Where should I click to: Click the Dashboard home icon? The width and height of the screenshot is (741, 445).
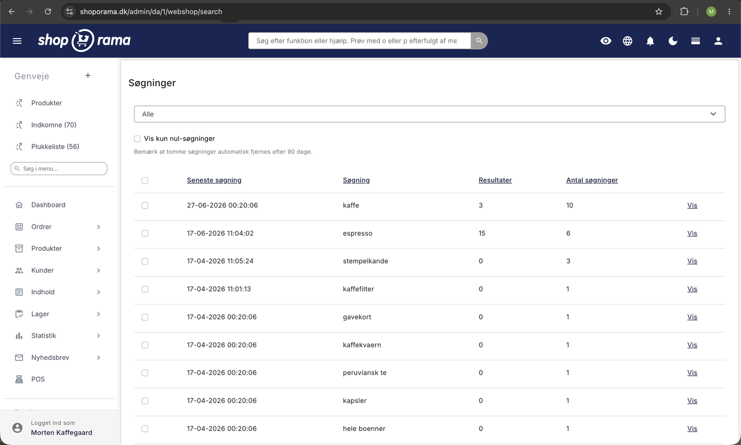tap(19, 205)
